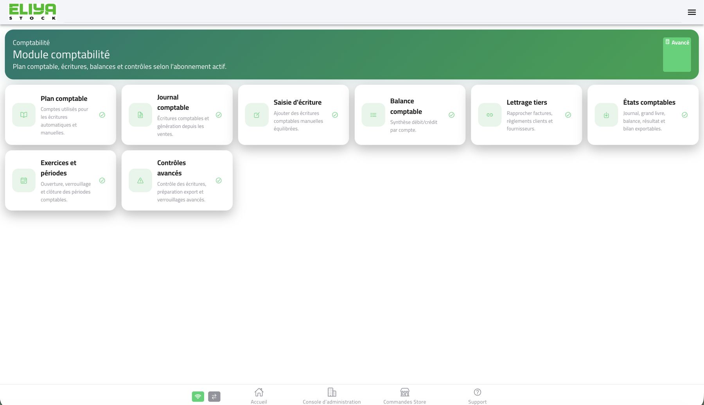
Task: Click the Saisie d'écriture edit icon
Action: (257, 115)
